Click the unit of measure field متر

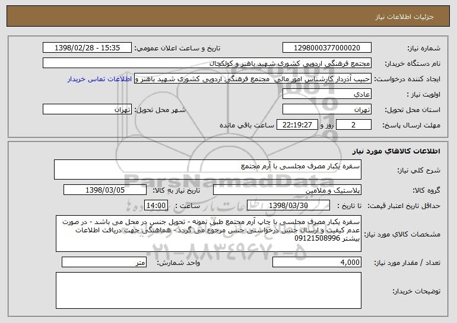(x=104, y=262)
